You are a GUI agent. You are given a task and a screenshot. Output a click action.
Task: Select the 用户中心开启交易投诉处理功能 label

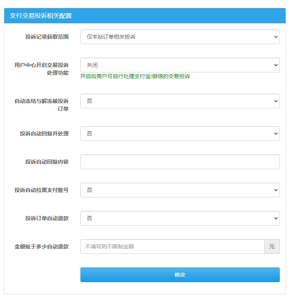coord(41,69)
